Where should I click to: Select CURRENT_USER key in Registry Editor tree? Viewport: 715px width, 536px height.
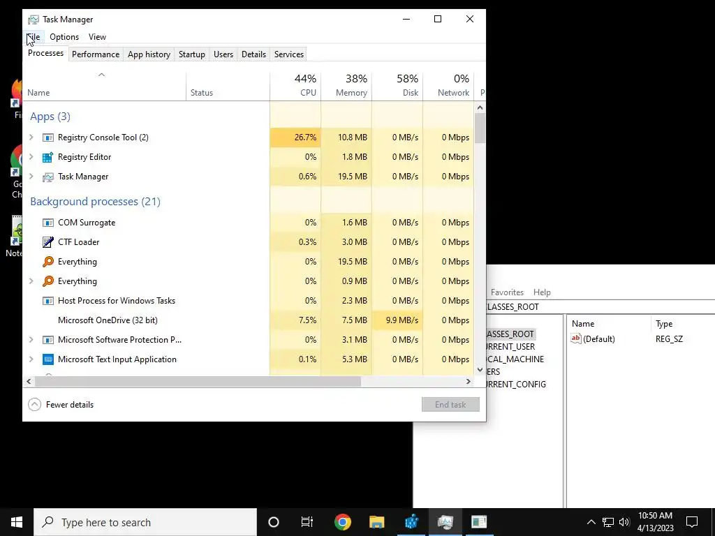click(510, 347)
